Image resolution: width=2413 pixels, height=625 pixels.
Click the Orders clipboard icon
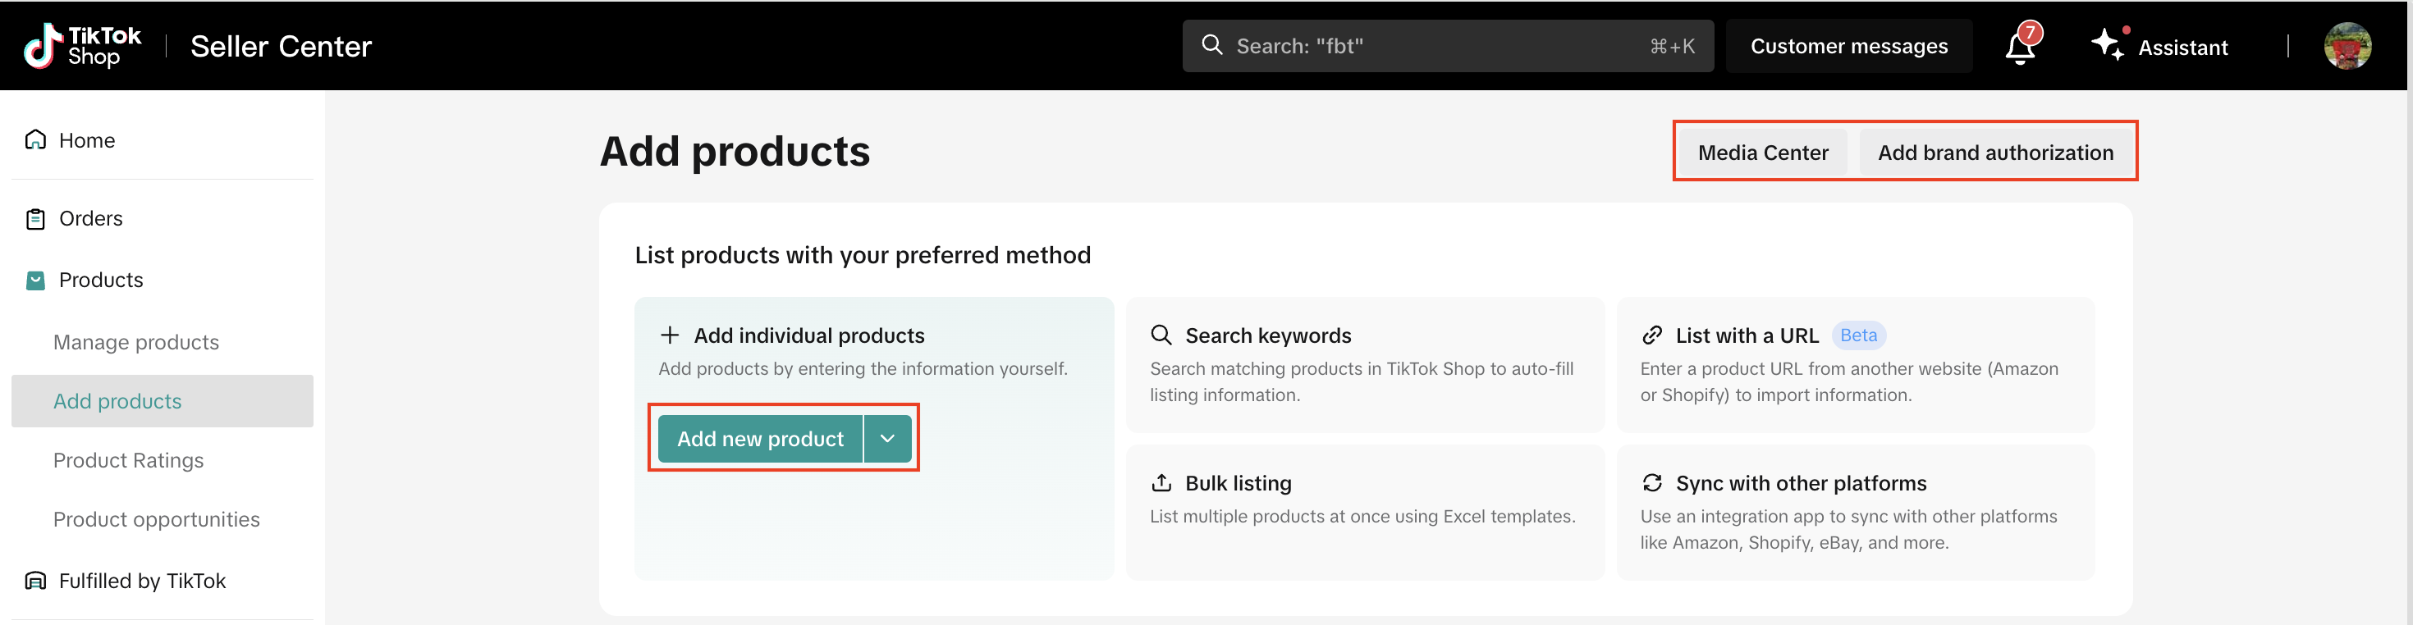(x=35, y=219)
